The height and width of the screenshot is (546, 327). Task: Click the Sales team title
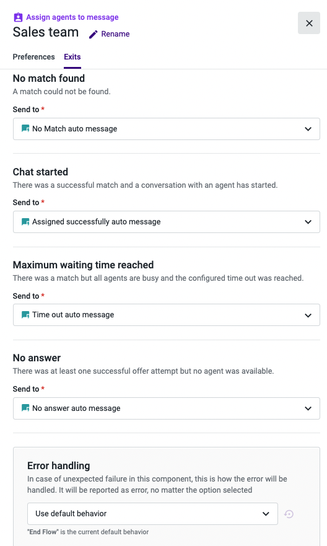pos(46,32)
